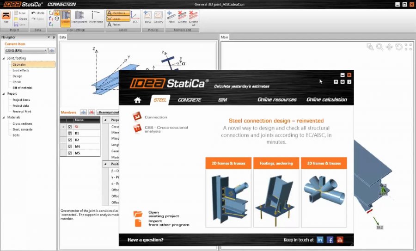Select Geometry in the Navigator
Viewport: 416px width, 251px height.
point(33,64)
